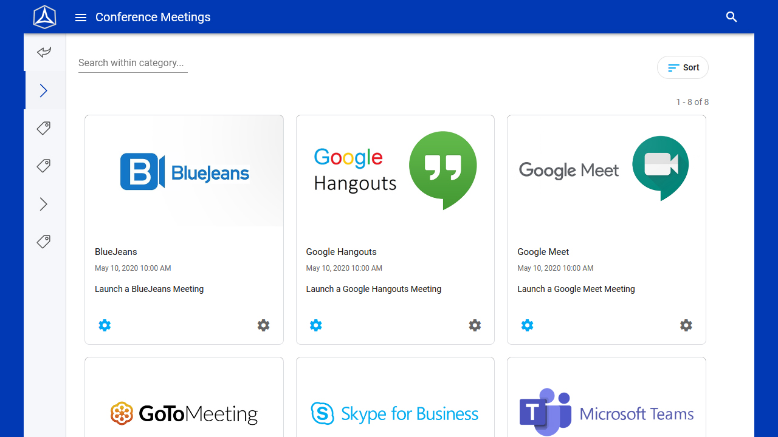Screen dimensions: 778x437
Task: Click "Launch a Google Meet Meeting" text
Action: [576, 289]
